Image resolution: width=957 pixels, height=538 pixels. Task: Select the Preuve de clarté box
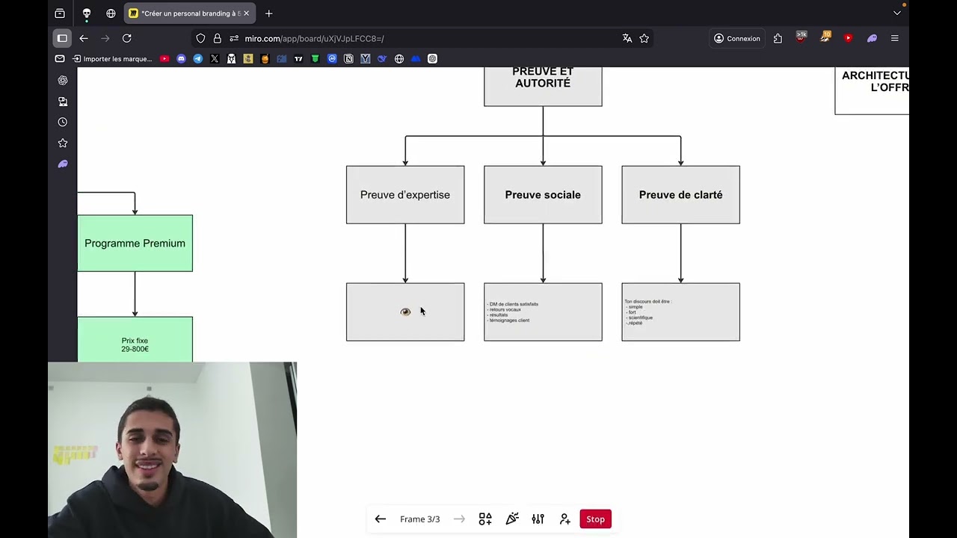(x=680, y=195)
